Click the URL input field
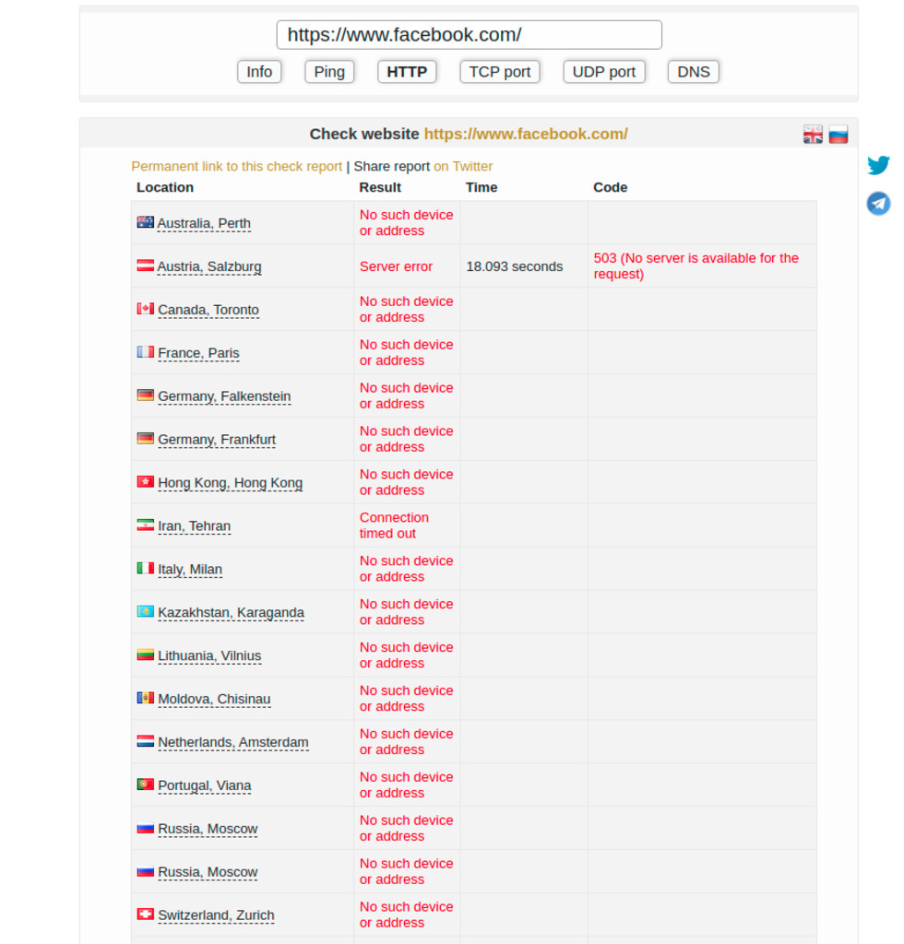 point(469,35)
